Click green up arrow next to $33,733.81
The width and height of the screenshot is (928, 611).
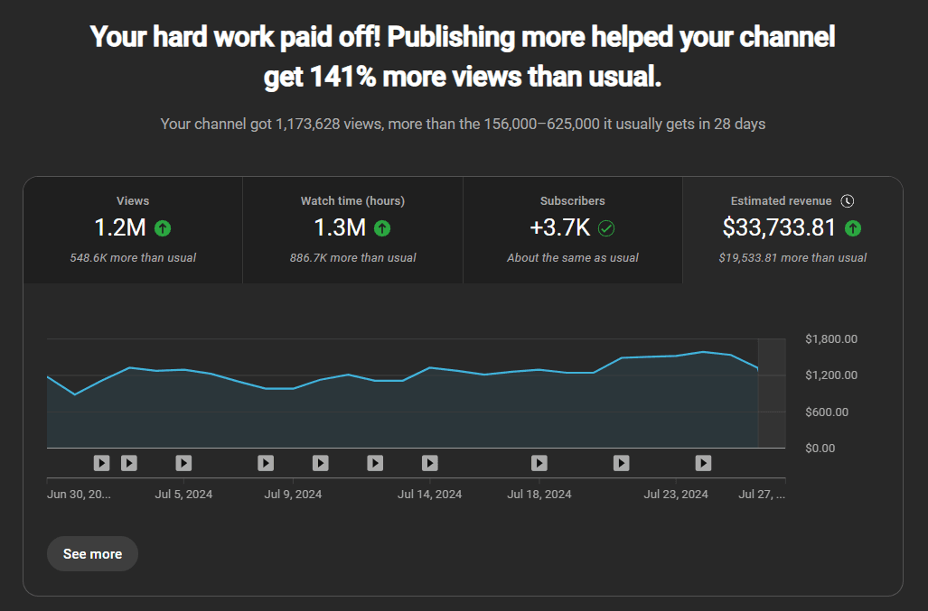(x=852, y=228)
